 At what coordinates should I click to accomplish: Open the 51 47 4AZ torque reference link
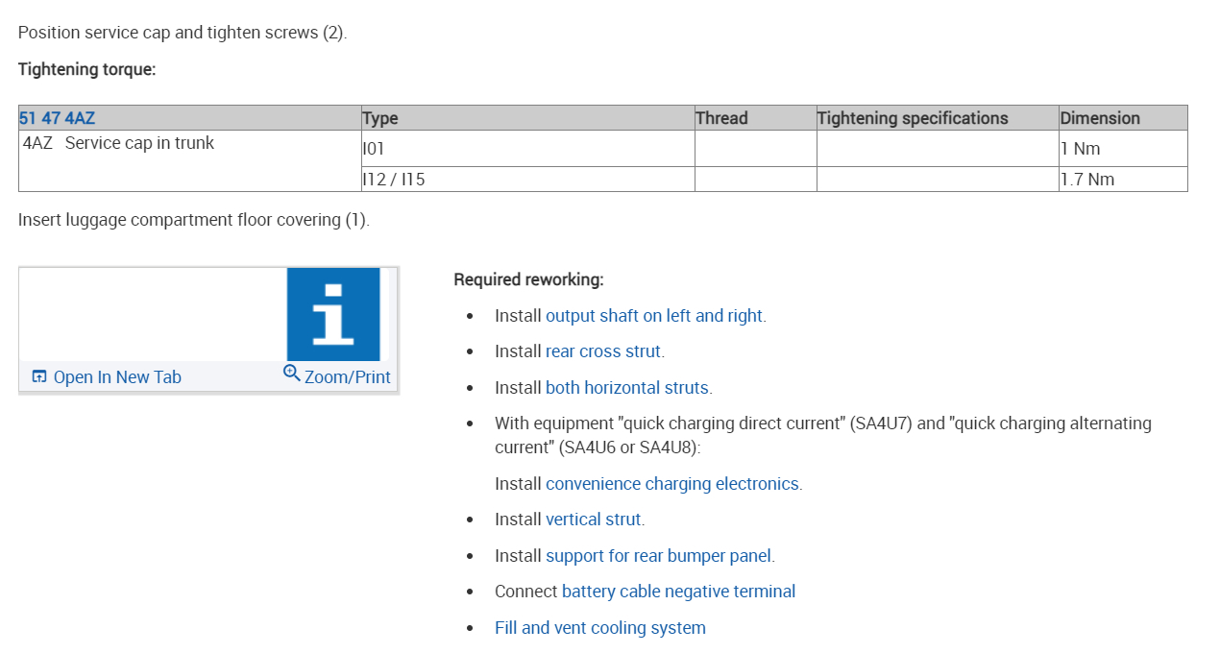(57, 118)
